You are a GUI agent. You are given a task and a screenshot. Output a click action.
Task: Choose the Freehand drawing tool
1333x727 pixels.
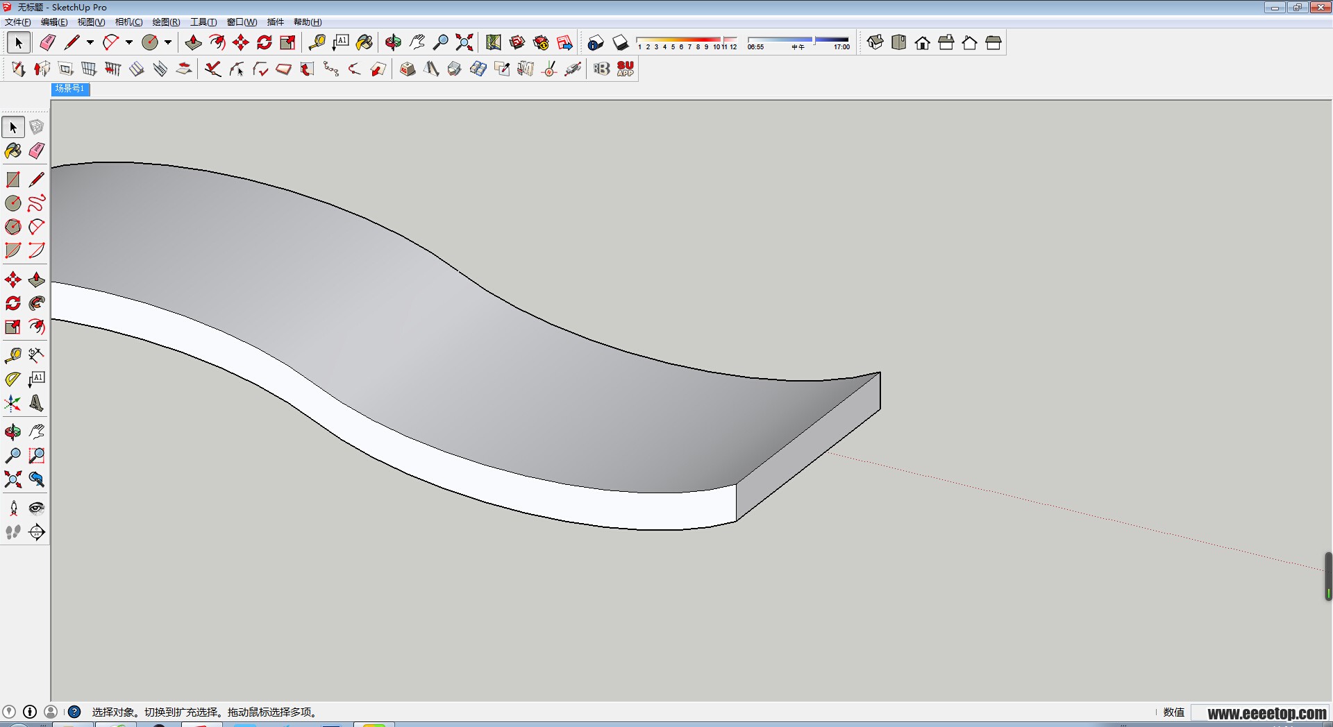pos(37,203)
